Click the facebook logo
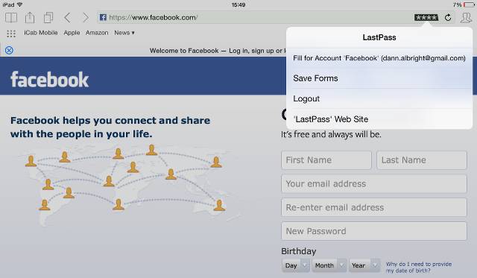The image size is (477, 278). [50, 80]
